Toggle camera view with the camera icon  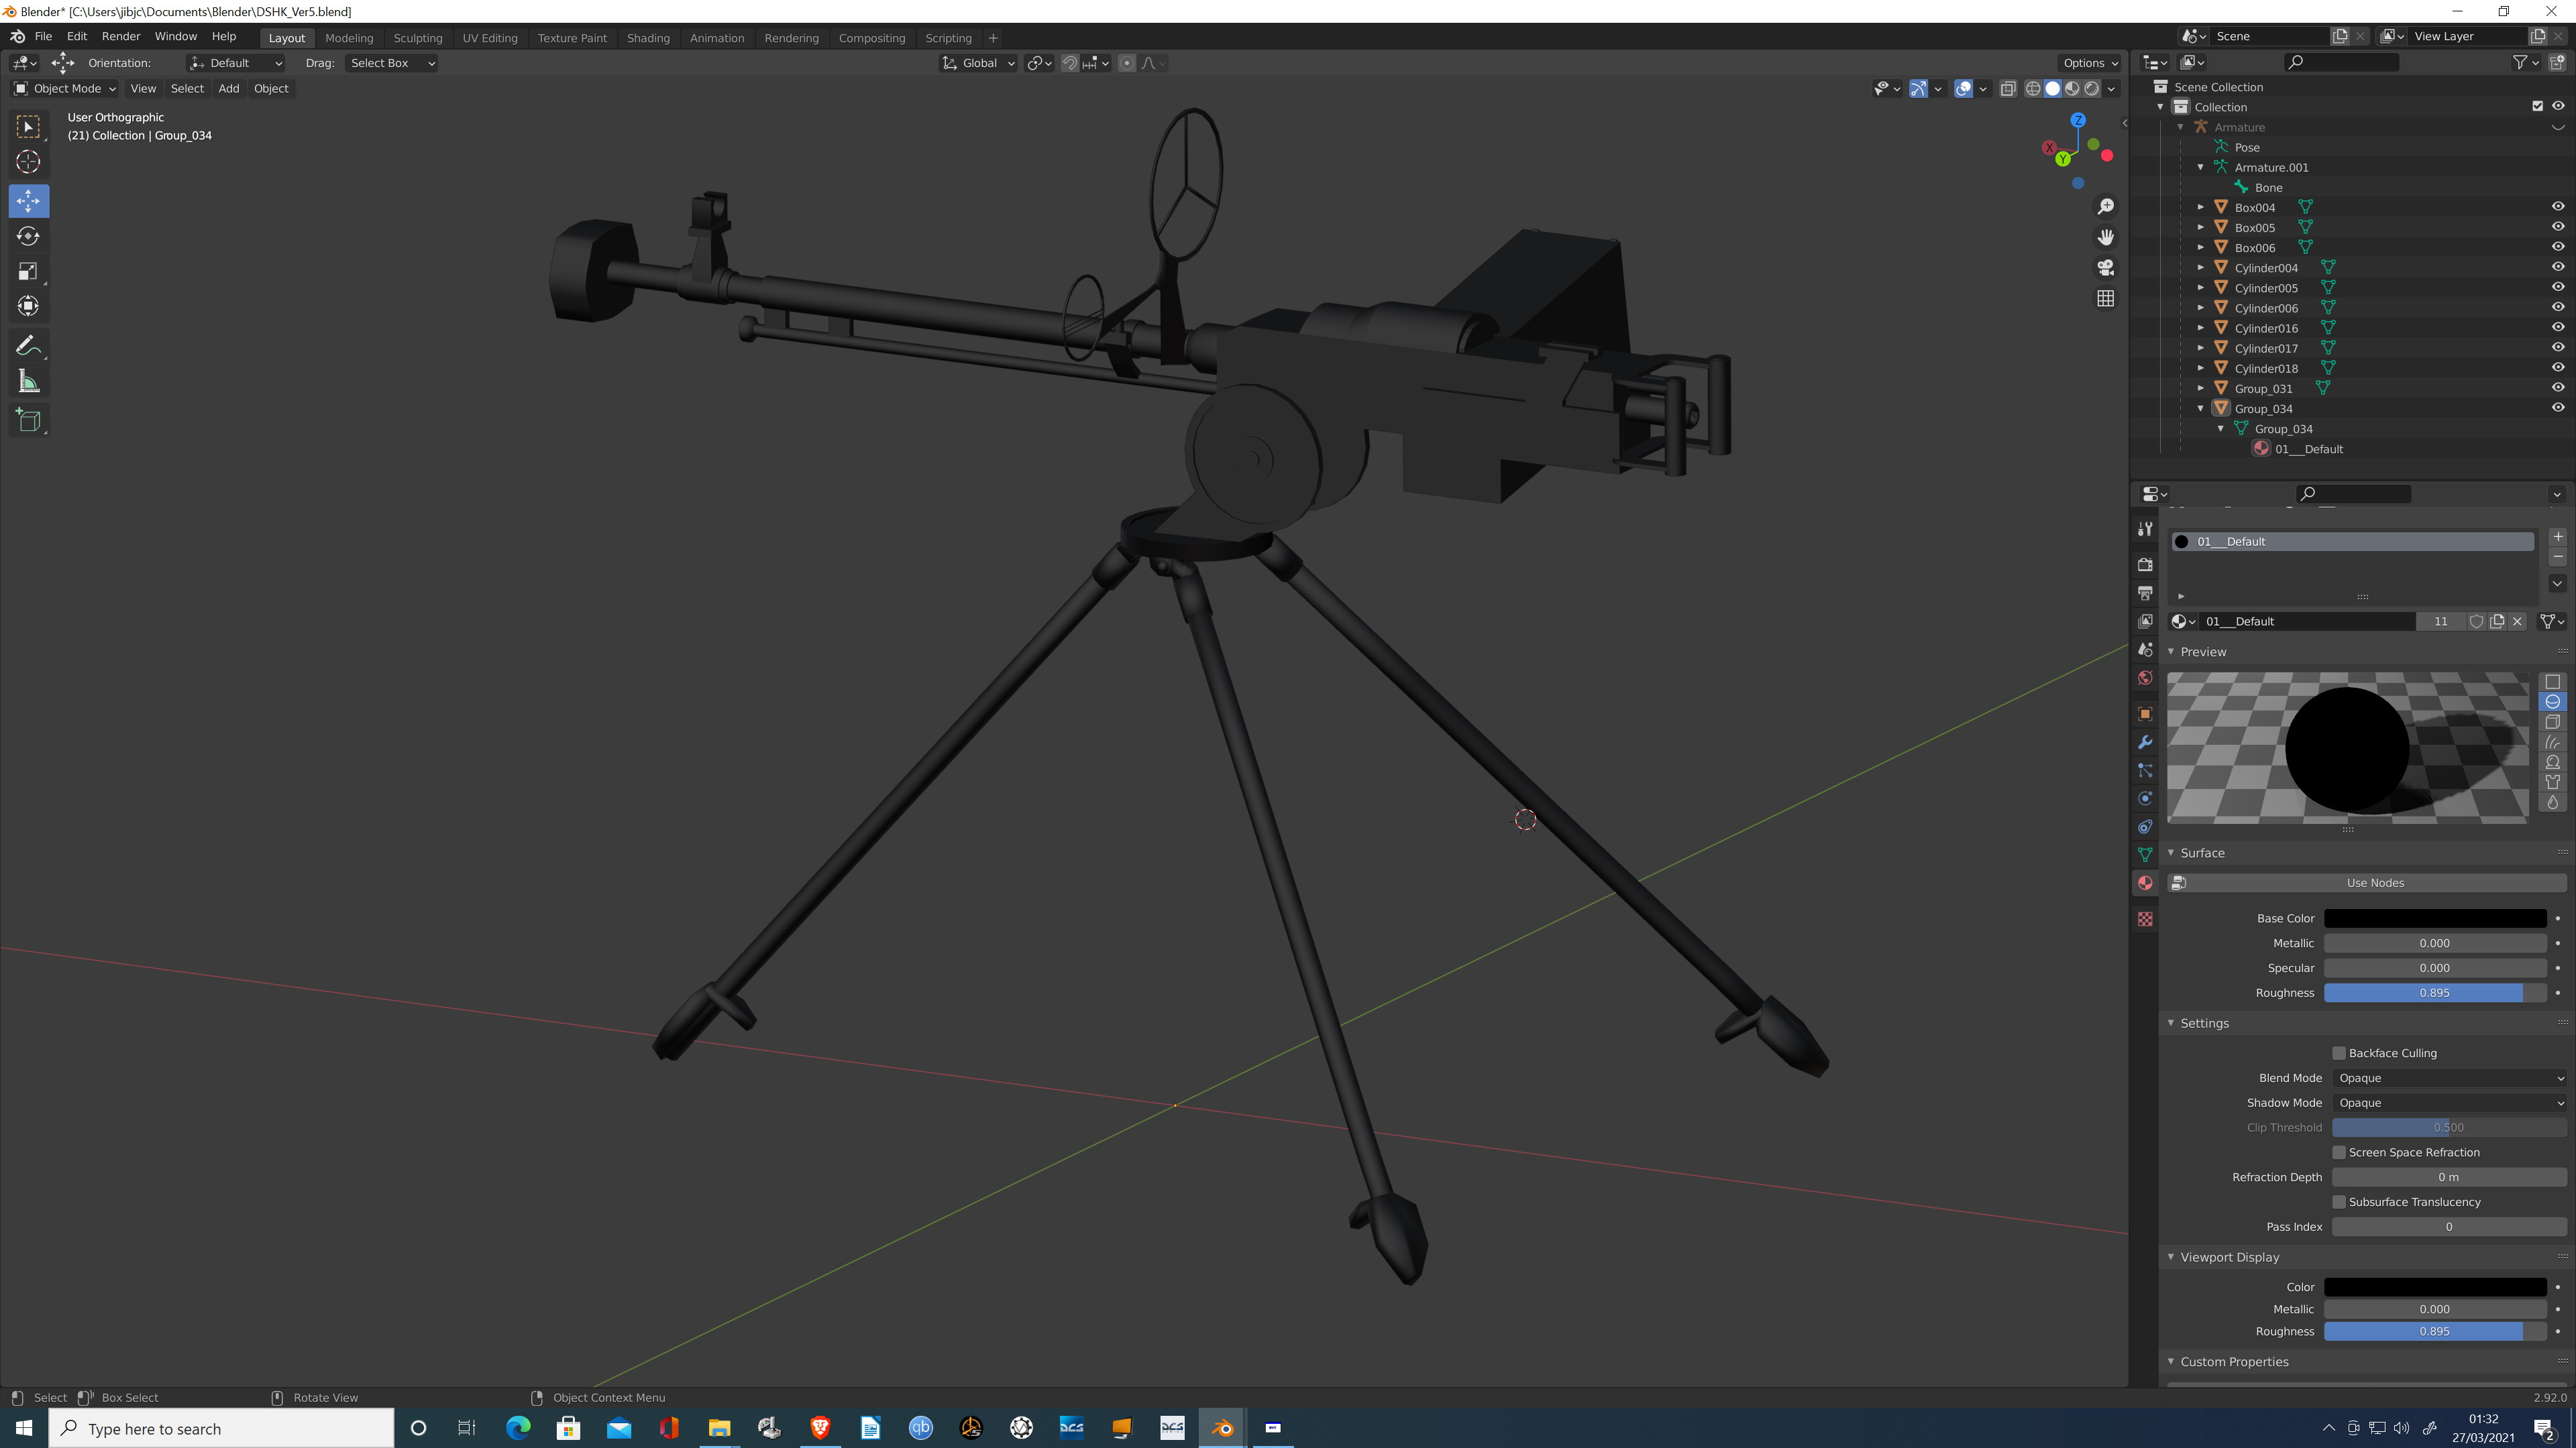pyautogui.click(x=2106, y=268)
